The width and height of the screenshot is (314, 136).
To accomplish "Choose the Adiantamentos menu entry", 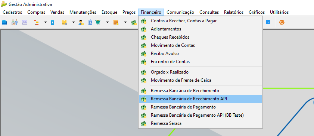I will (200, 29).
